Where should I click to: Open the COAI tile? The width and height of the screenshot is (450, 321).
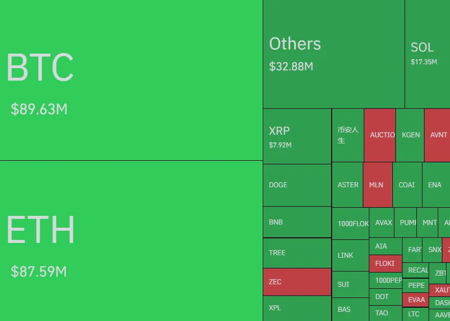[x=407, y=185]
